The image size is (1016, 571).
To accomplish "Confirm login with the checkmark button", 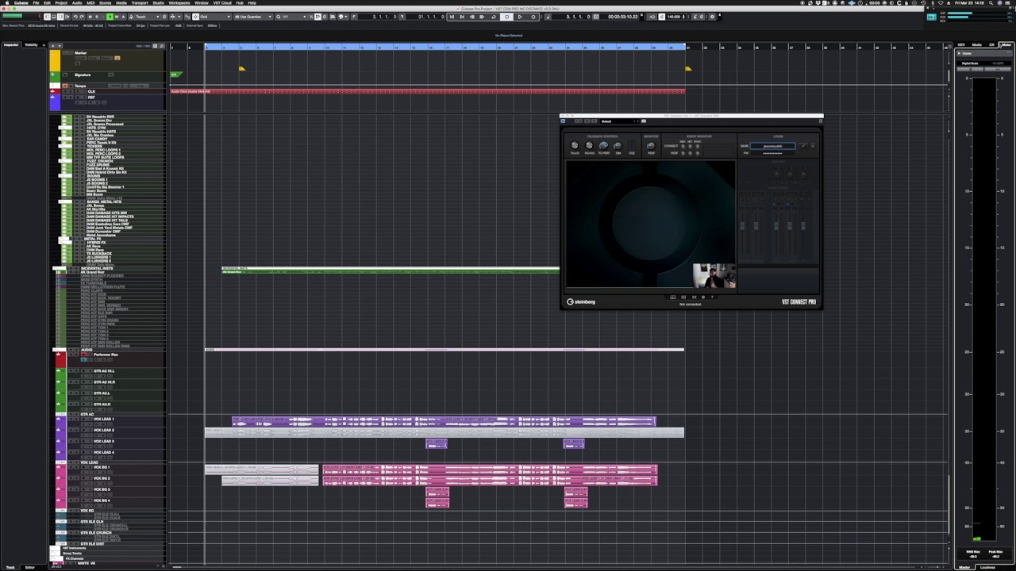I will click(x=803, y=146).
